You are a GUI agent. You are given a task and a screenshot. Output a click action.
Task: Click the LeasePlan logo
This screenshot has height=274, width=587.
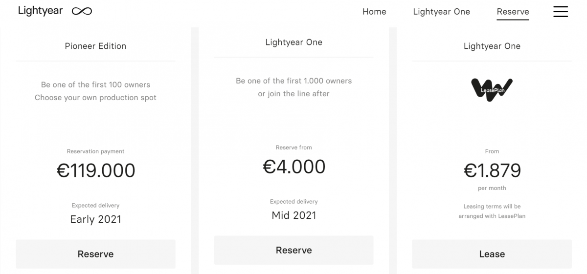pos(492,90)
